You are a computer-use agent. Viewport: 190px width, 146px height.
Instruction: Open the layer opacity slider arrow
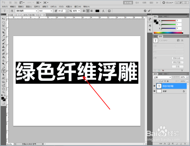(x=187, y=77)
